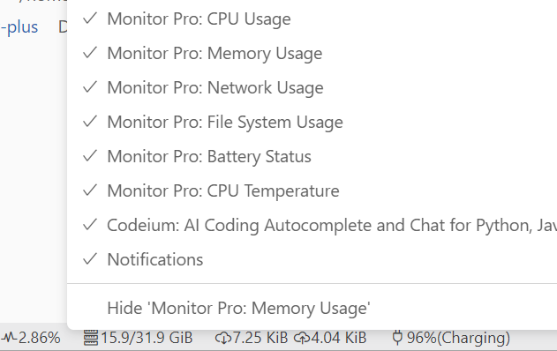Click the checkmark beside Monitor Pro: CPU Usage
The image size is (557, 351).
point(90,19)
